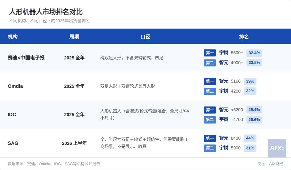Click the 26.6% share pill
The image size is (291, 170).
(254, 120)
